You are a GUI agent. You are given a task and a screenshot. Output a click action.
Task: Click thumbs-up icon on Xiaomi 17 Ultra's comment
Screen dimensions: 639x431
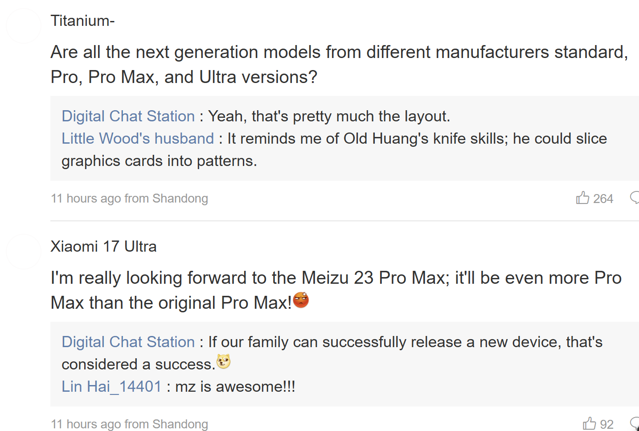590,423
